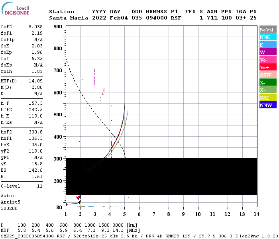This screenshot has width=279, height=239.
Task: Click the 14 MHz axis label
Action: (256, 214)
